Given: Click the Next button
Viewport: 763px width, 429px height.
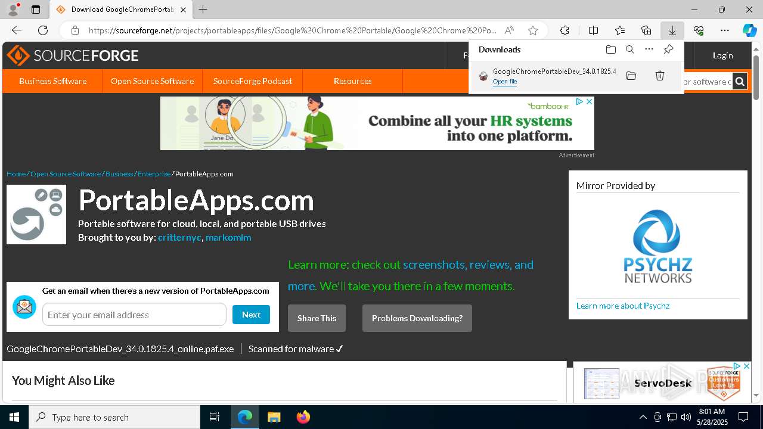Looking at the screenshot, I should 251,315.
